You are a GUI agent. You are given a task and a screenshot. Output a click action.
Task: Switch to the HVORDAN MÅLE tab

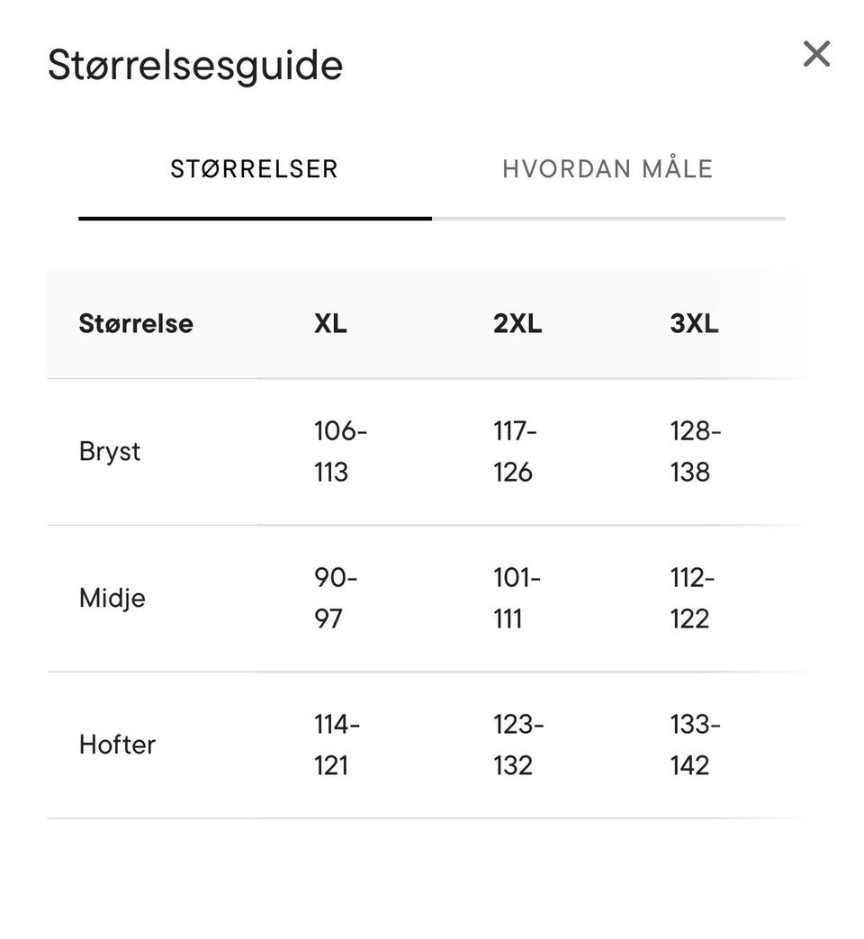click(x=607, y=169)
